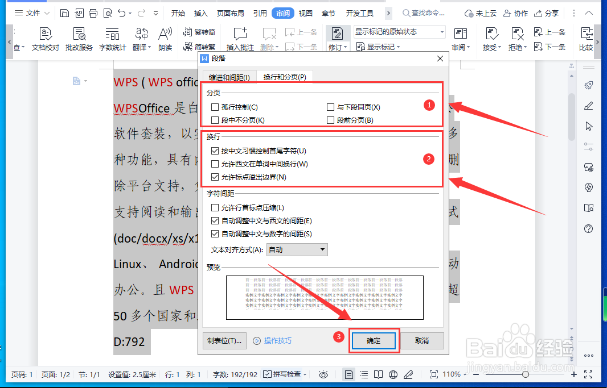Uncheck 自动调整中文与西文的间距(E)
The width and height of the screenshot is (607, 388).
point(215,220)
